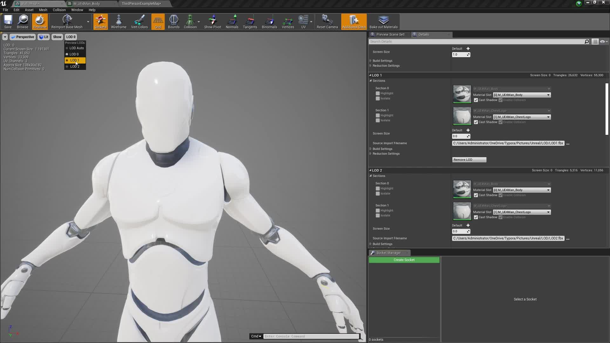Toggle the Sockets display
Viewport: 610px width, 343px height.
point(100,22)
